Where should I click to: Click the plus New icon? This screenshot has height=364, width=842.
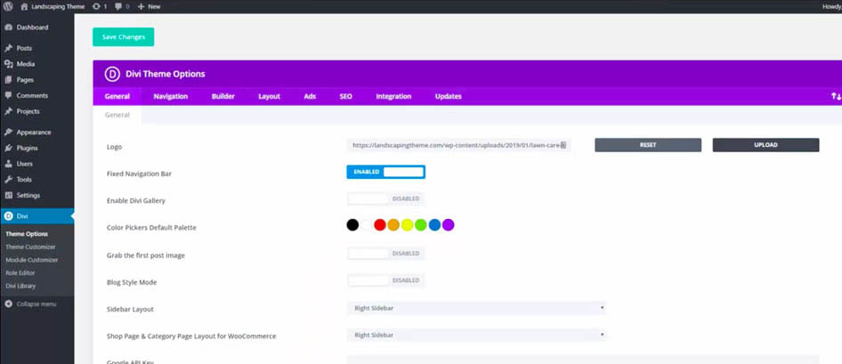pos(141,6)
